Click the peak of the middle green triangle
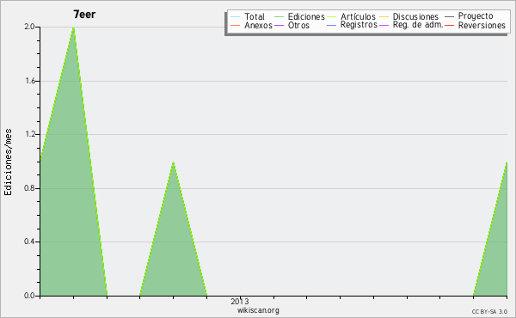This screenshot has width=516, height=318. click(x=174, y=162)
